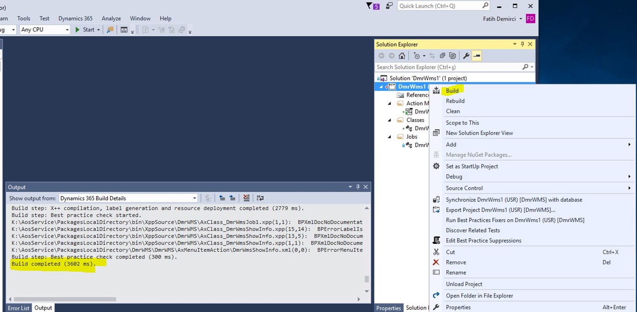
Task: Toggle the Preview Selected Items icon
Action: [477, 56]
